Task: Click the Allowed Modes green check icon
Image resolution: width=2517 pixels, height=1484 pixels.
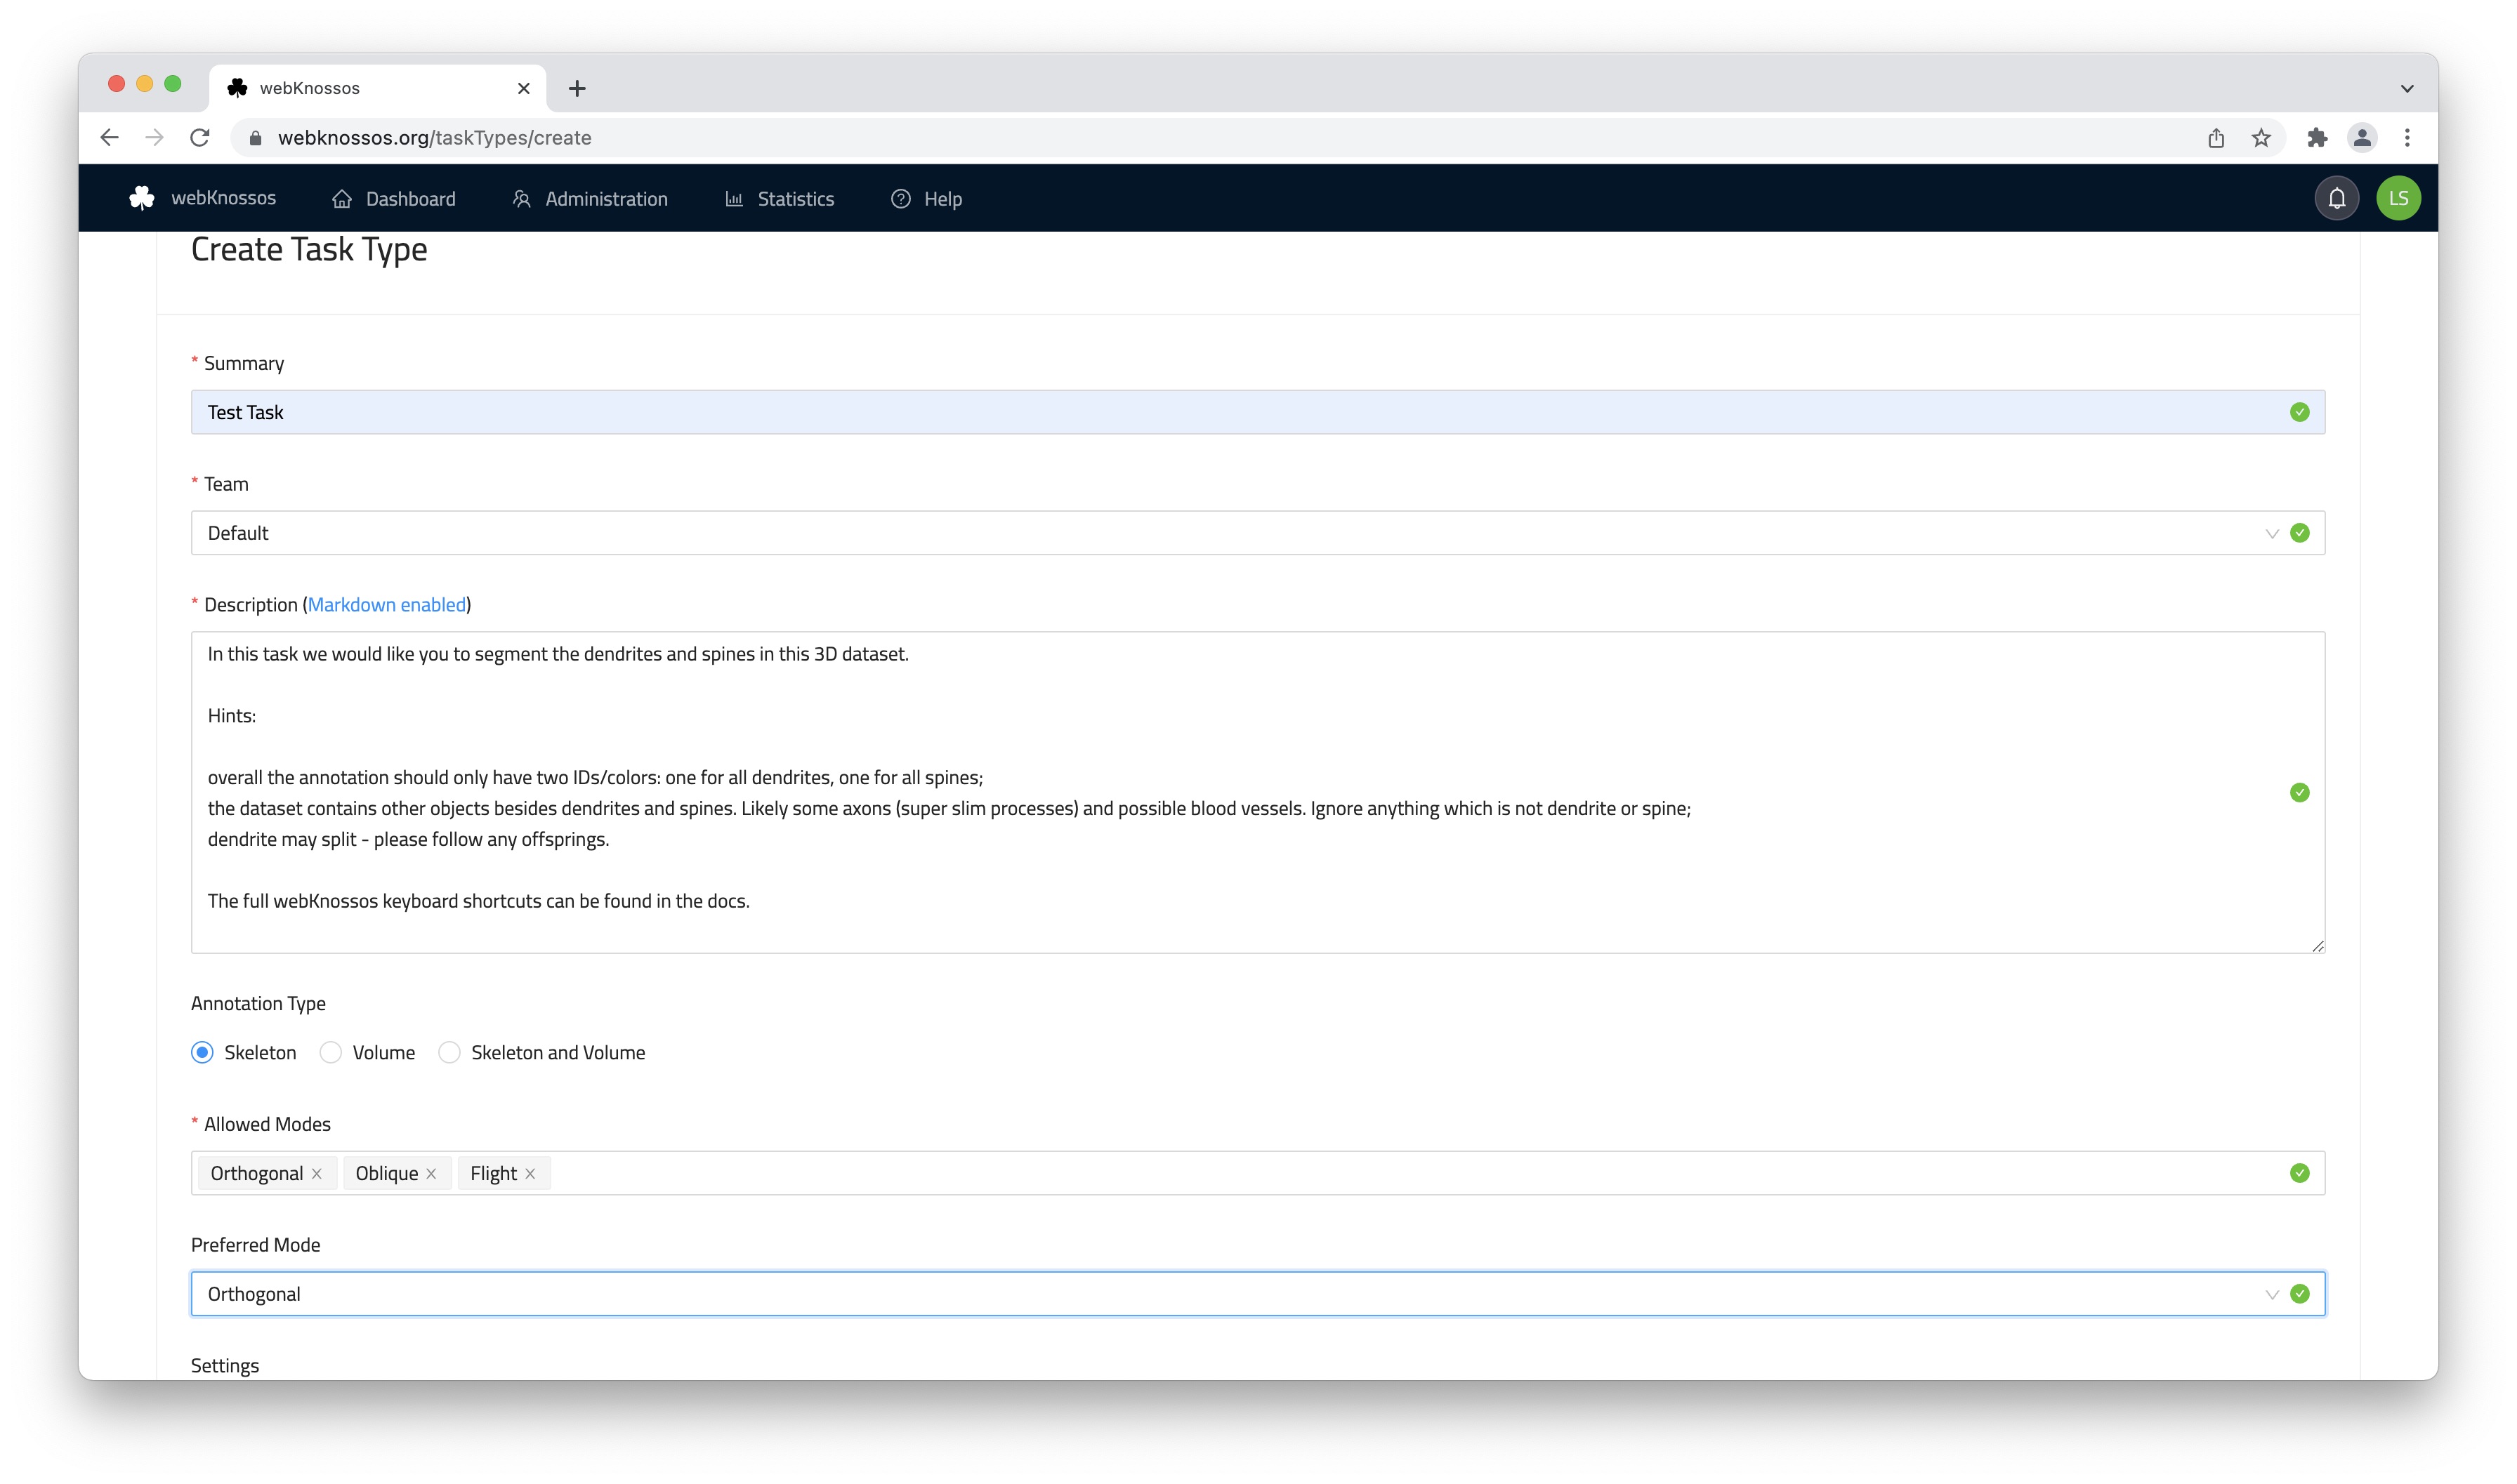Action: (x=2299, y=1173)
